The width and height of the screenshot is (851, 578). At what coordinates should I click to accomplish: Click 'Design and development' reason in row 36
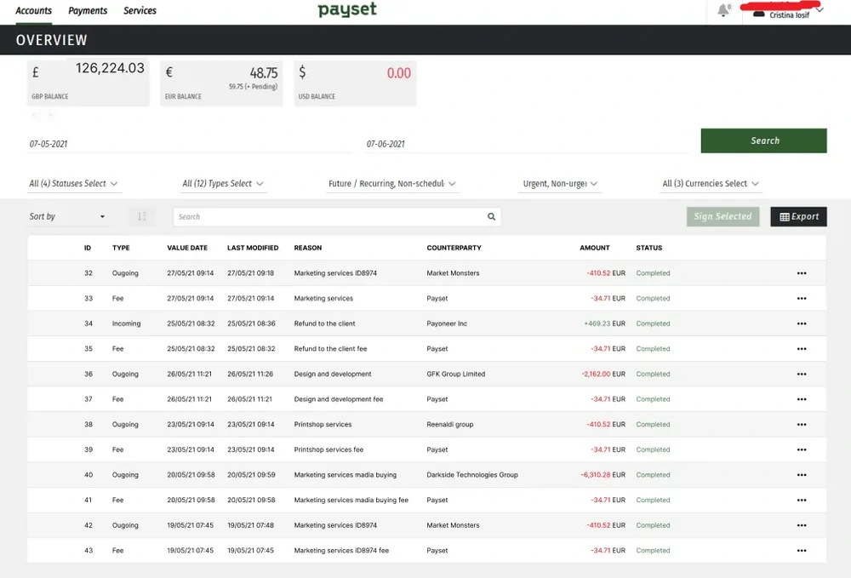pos(333,374)
